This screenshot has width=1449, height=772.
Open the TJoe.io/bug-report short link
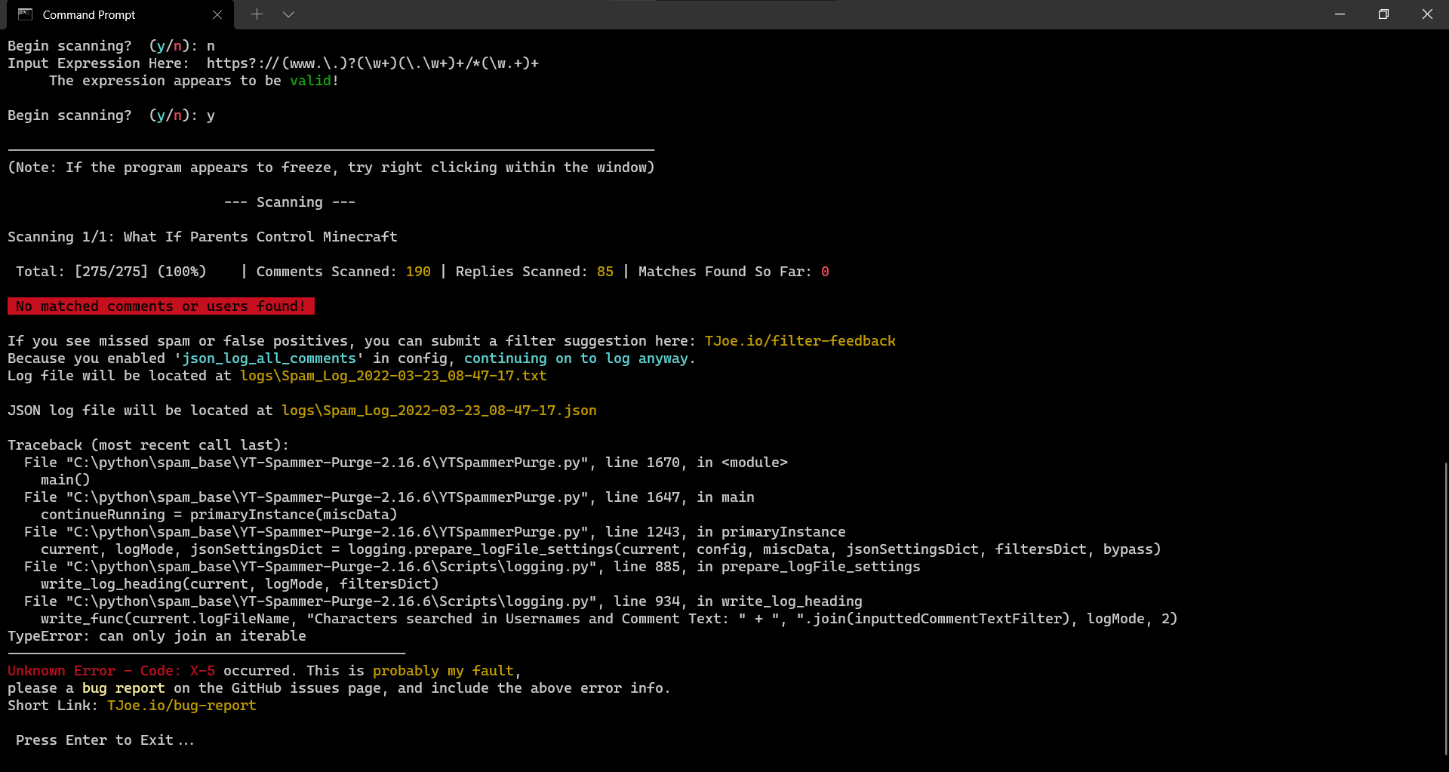point(181,705)
